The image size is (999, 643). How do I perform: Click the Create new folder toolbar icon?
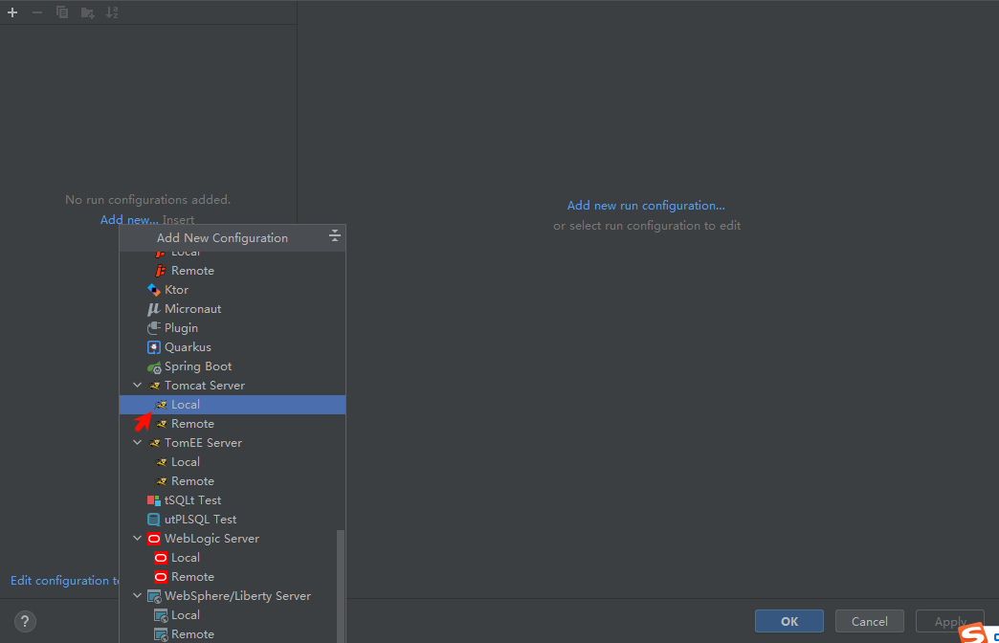click(87, 12)
